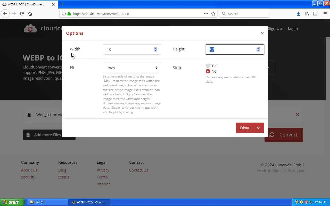
Task: Click the CloudConvert cloud logo
Action: click(30, 28)
